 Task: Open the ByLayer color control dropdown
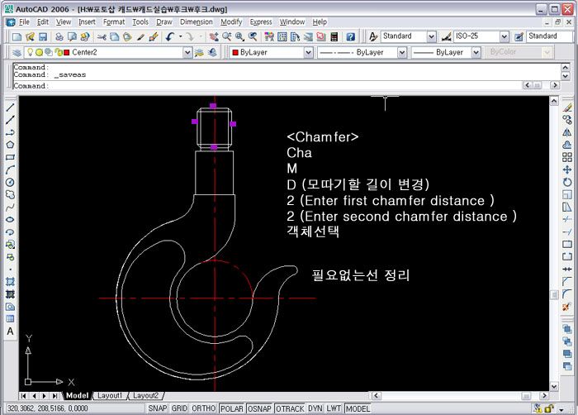click(308, 52)
